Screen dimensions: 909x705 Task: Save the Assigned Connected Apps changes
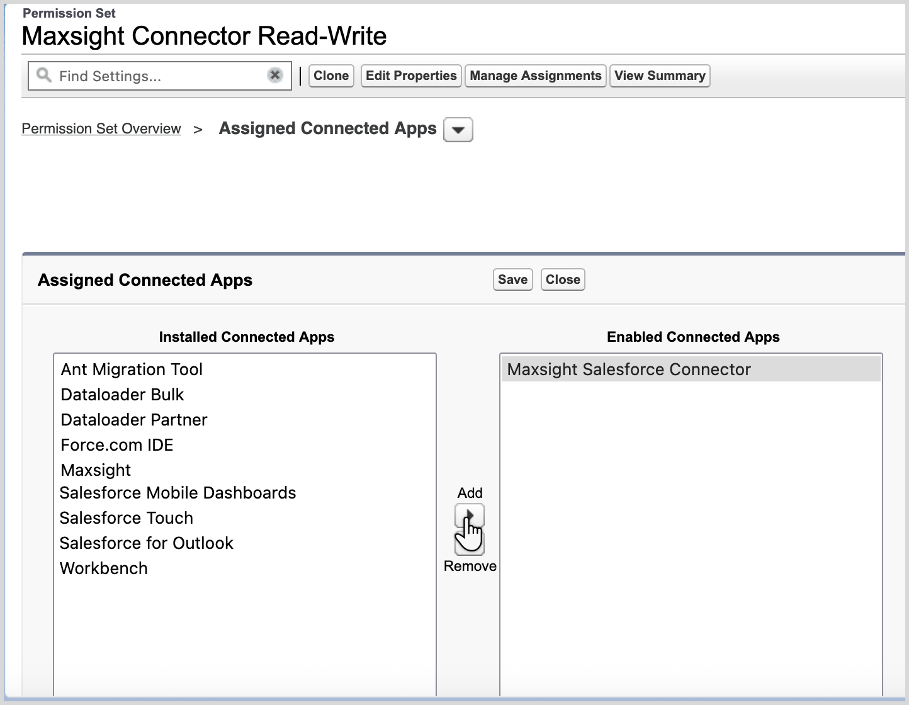tap(512, 279)
